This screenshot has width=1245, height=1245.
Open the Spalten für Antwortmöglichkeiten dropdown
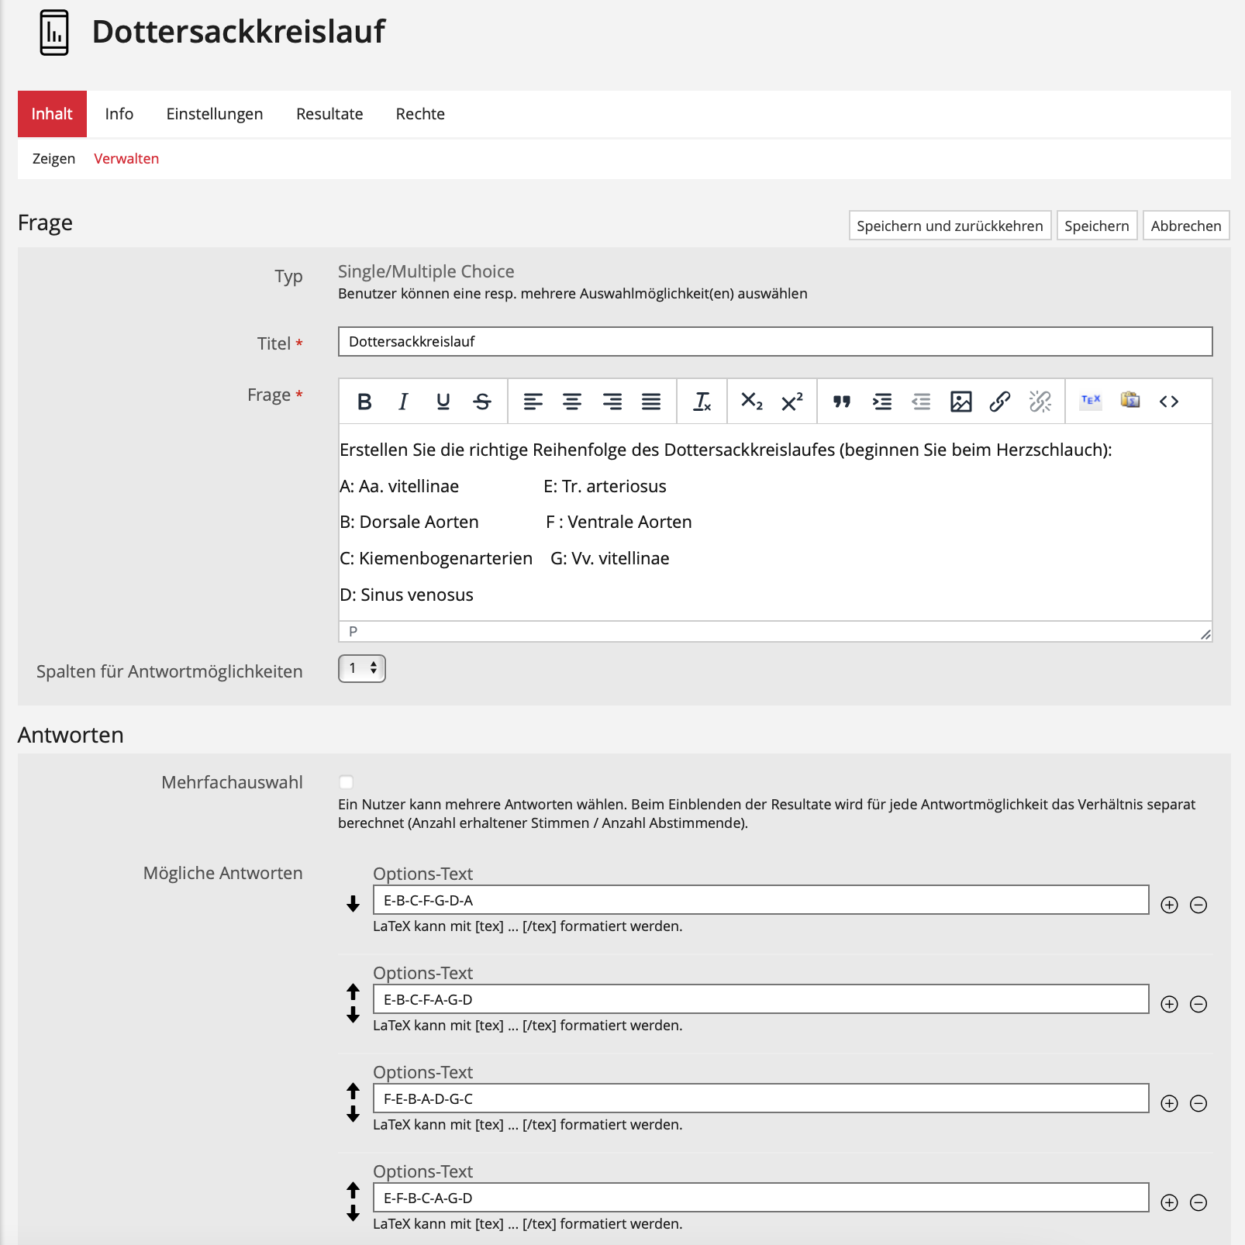(362, 668)
